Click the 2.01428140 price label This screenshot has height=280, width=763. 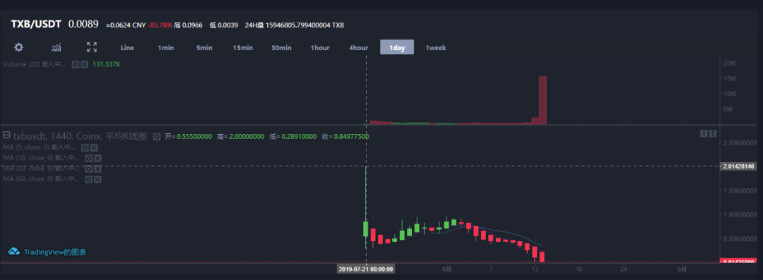738,166
